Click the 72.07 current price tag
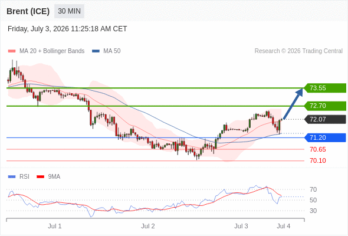The image size is (348, 236). click(325, 119)
